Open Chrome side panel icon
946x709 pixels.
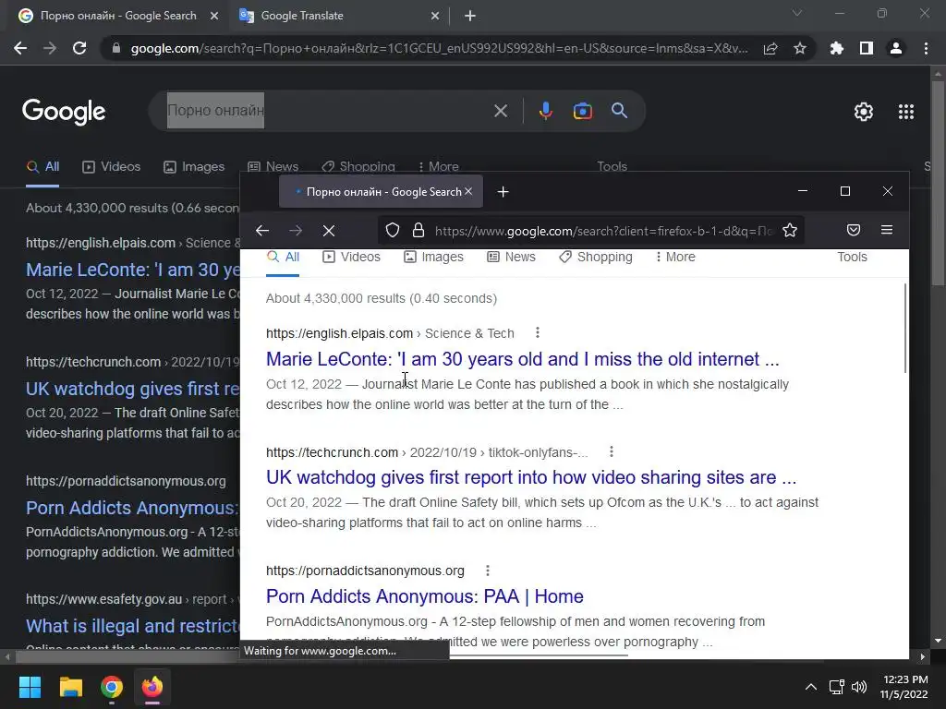click(x=867, y=48)
